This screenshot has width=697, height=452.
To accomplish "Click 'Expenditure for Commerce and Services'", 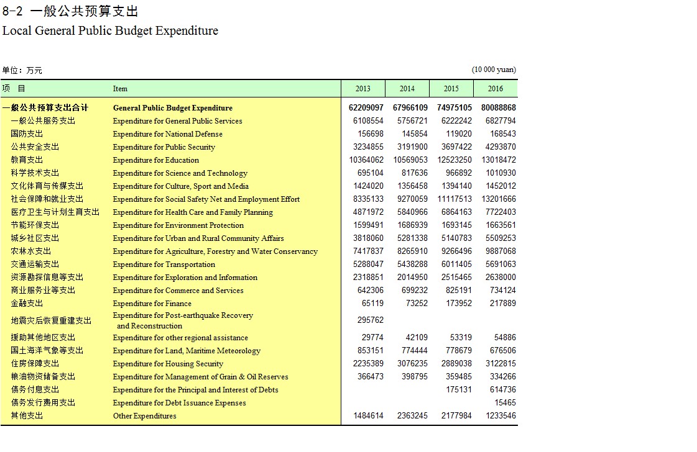I will [x=178, y=291].
